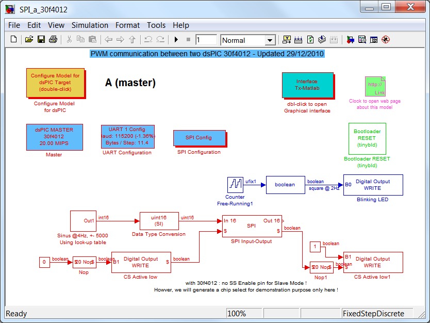Toggle the Model Browser panel icon
430x323 pixels.
(x=374, y=40)
